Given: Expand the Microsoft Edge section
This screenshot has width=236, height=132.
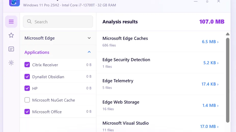Looking at the screenshot, I should click(x=58, y=38).
